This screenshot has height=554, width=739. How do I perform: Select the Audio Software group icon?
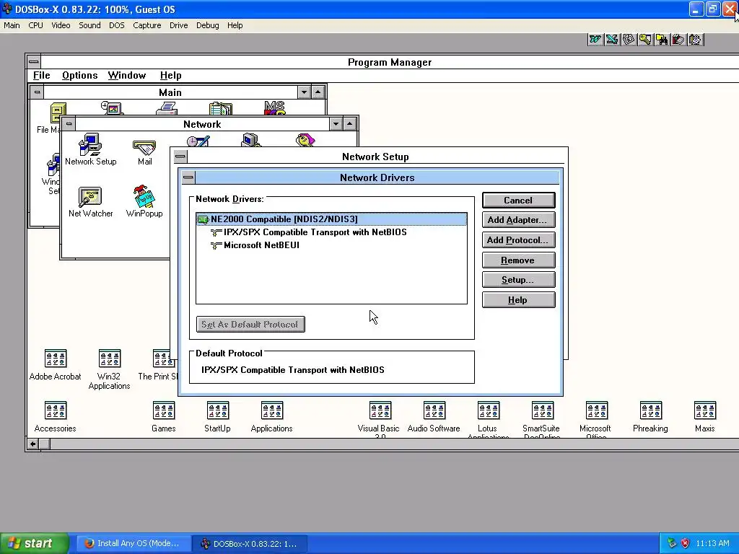pyautogui.click(x=434, y=416)
